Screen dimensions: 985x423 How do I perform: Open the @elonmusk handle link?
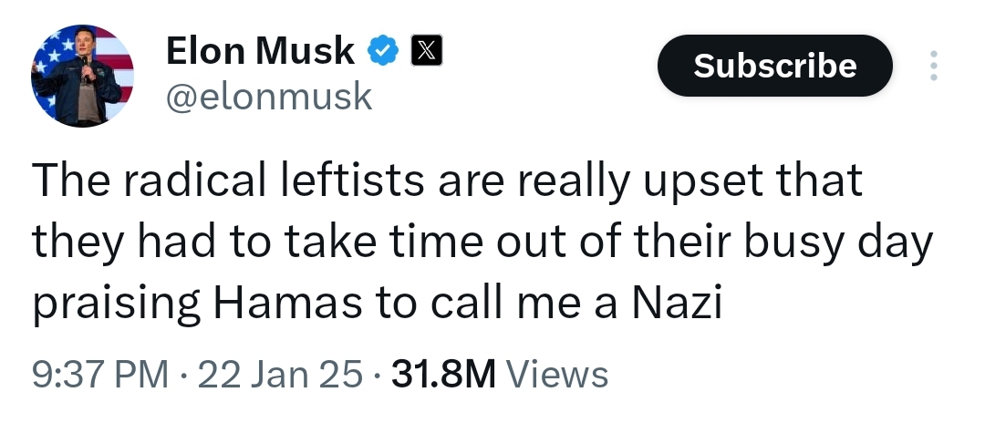[269, 96]
